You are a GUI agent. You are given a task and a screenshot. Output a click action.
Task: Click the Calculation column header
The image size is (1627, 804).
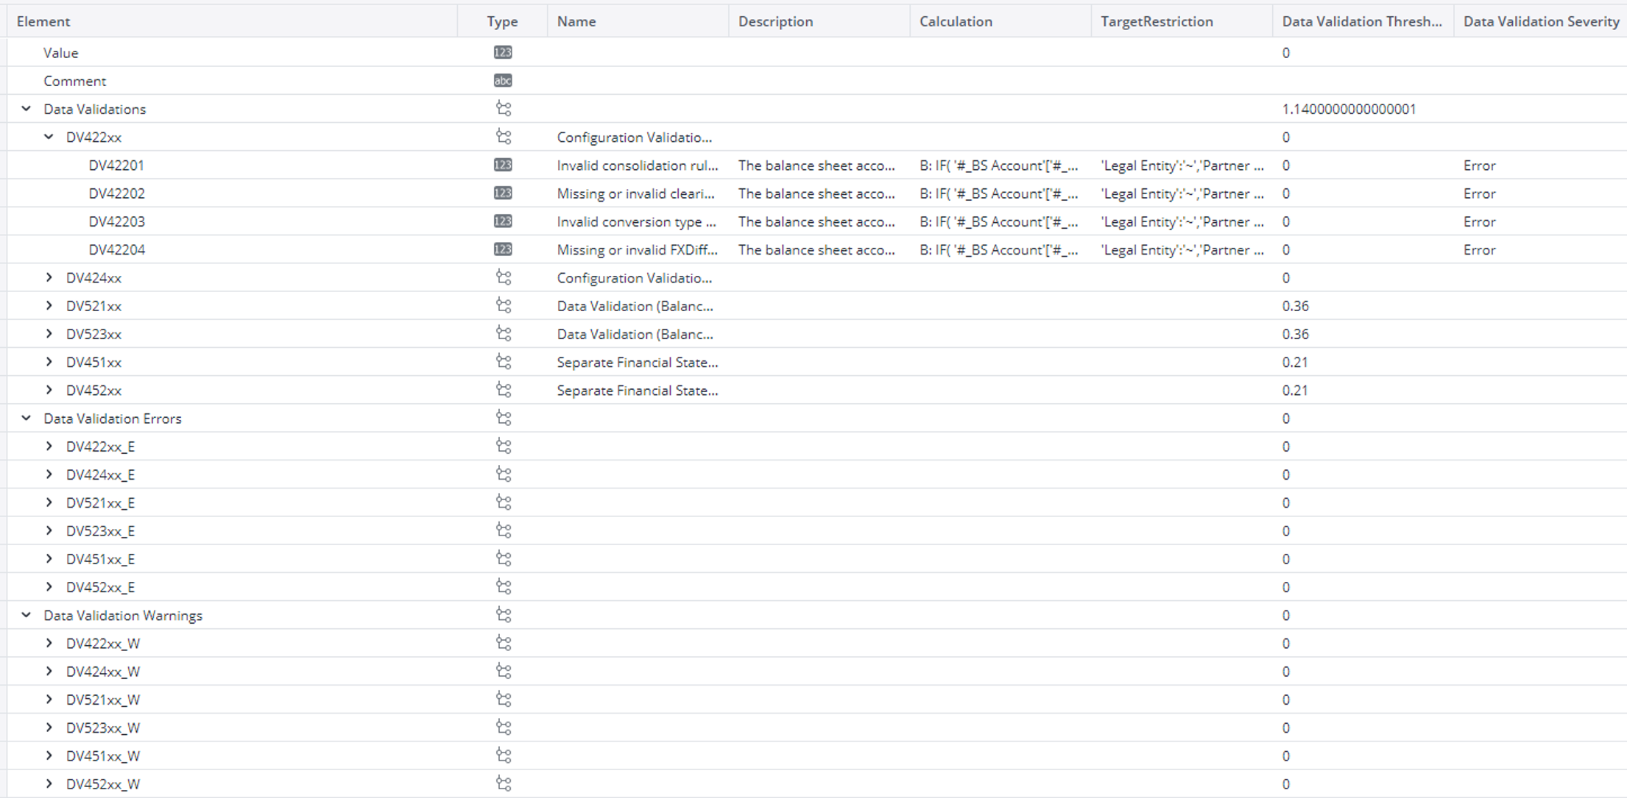click(956, 21)
